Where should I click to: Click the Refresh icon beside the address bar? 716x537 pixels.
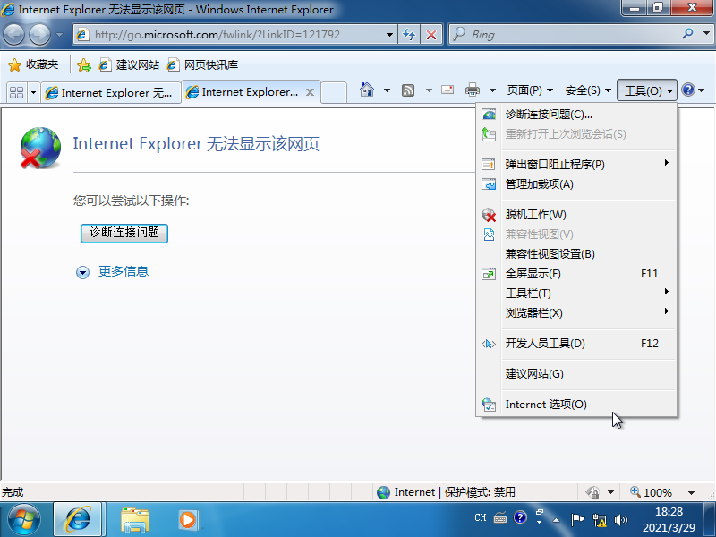tap(410, 34)
